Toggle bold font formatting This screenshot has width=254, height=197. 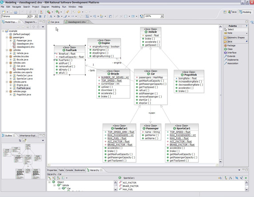coord(40,16)
